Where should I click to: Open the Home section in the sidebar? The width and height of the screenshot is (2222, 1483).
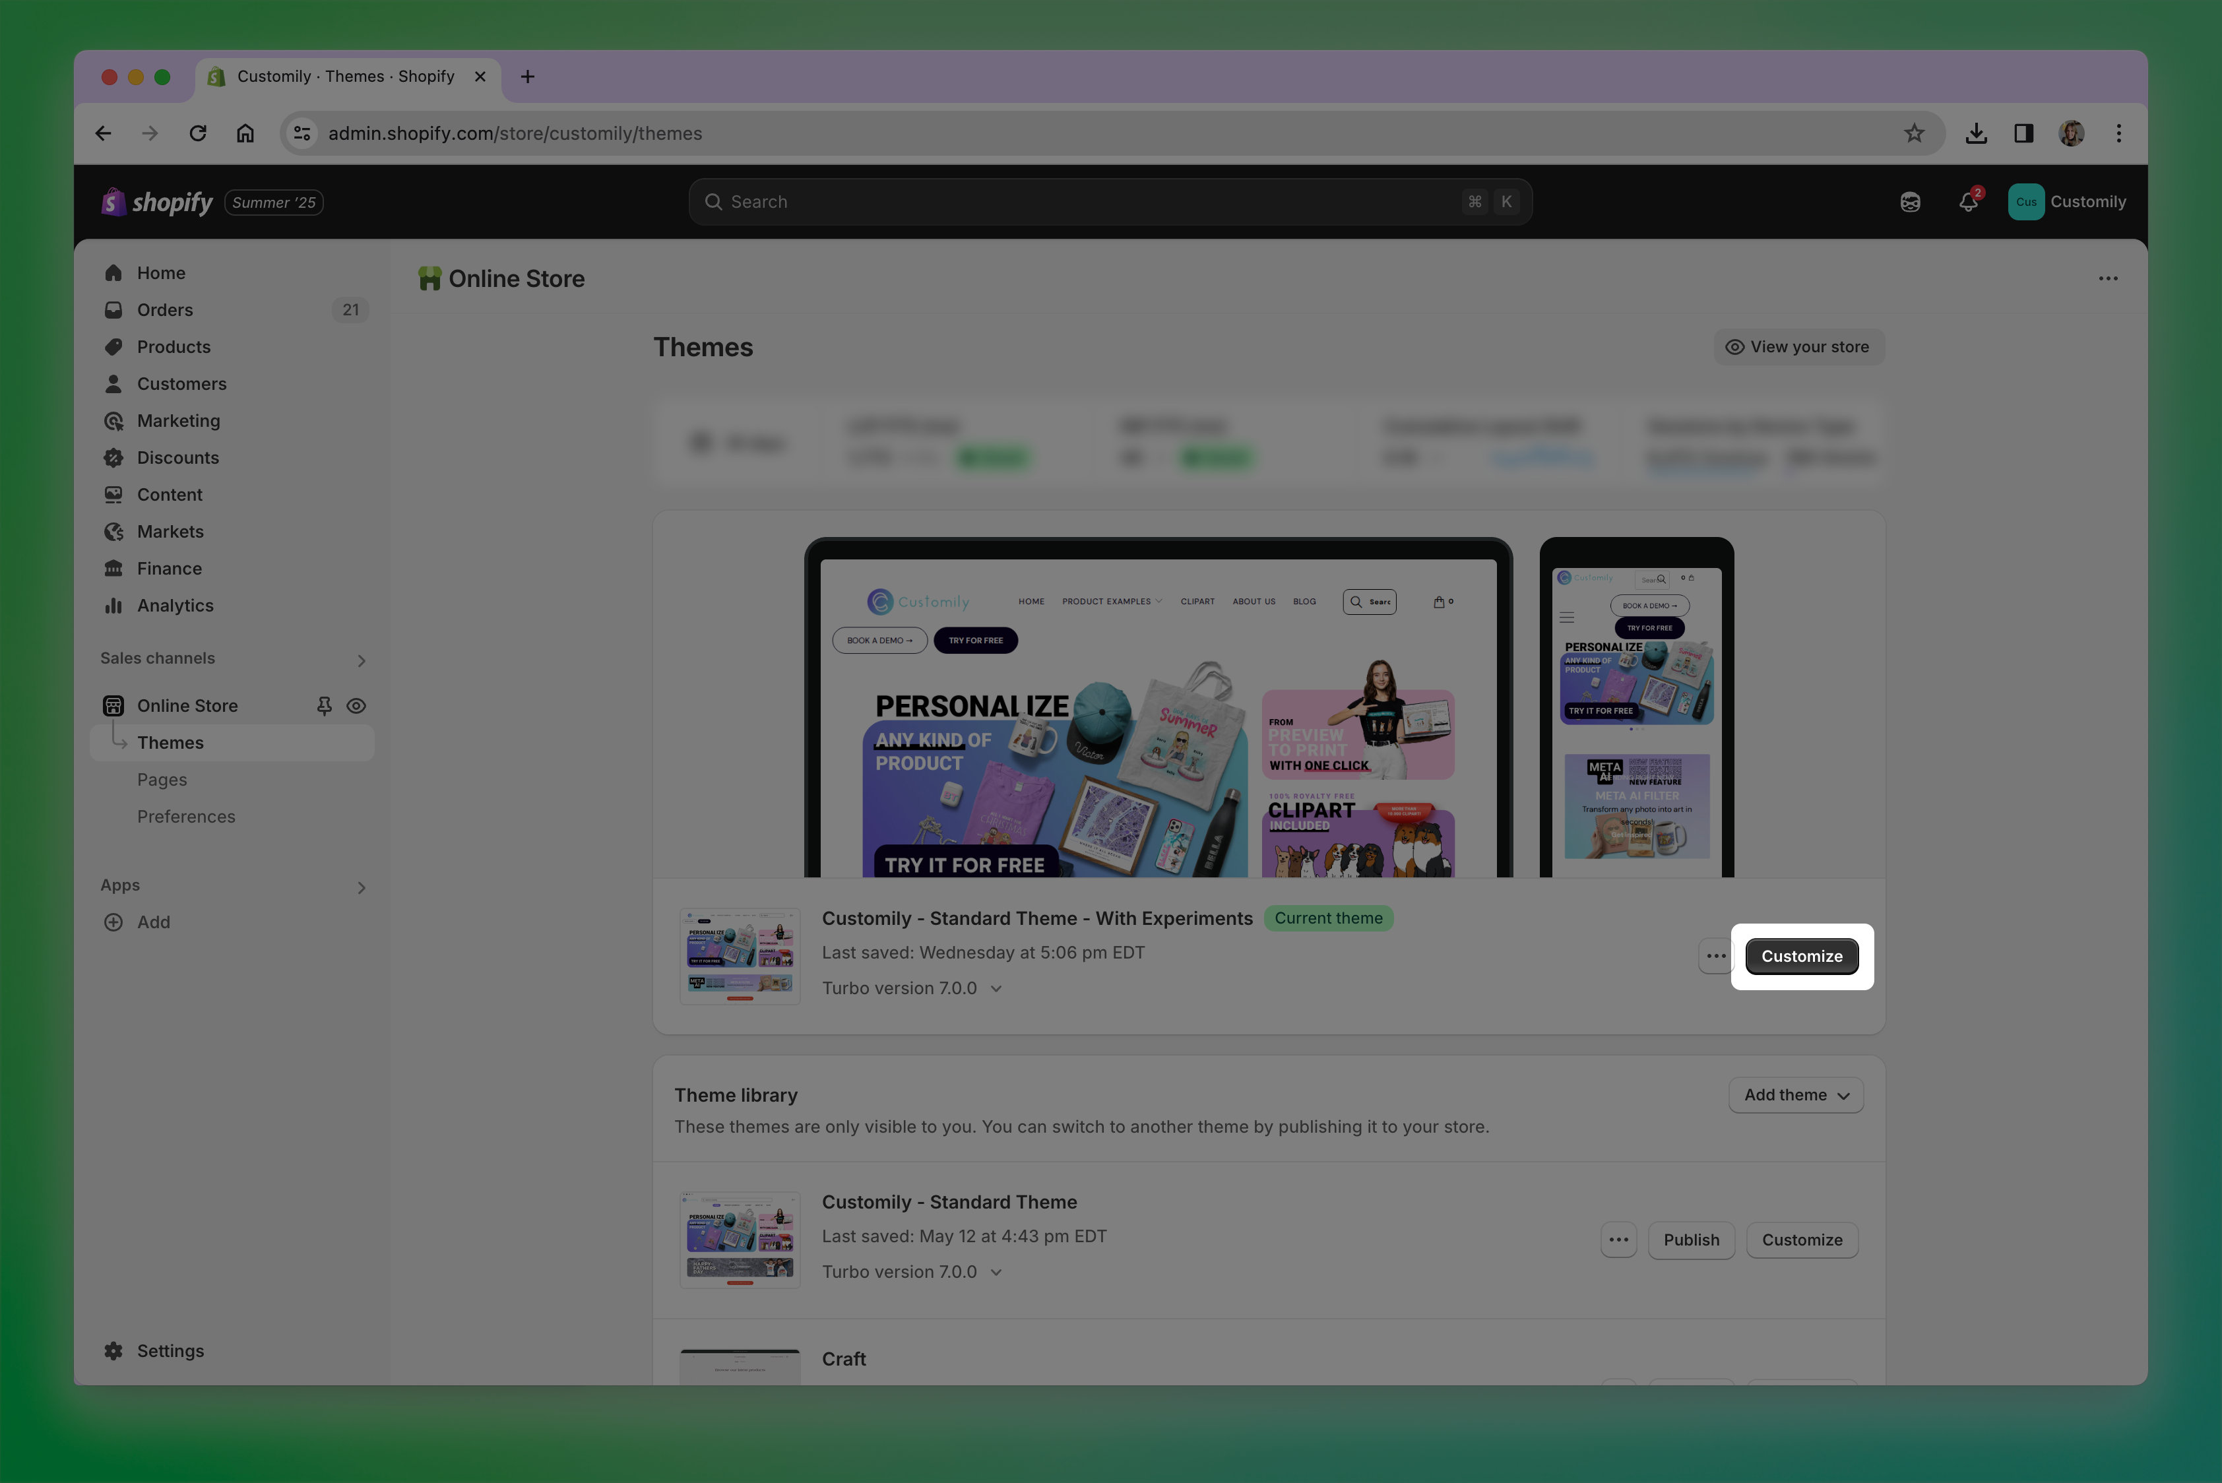point(161,272)
